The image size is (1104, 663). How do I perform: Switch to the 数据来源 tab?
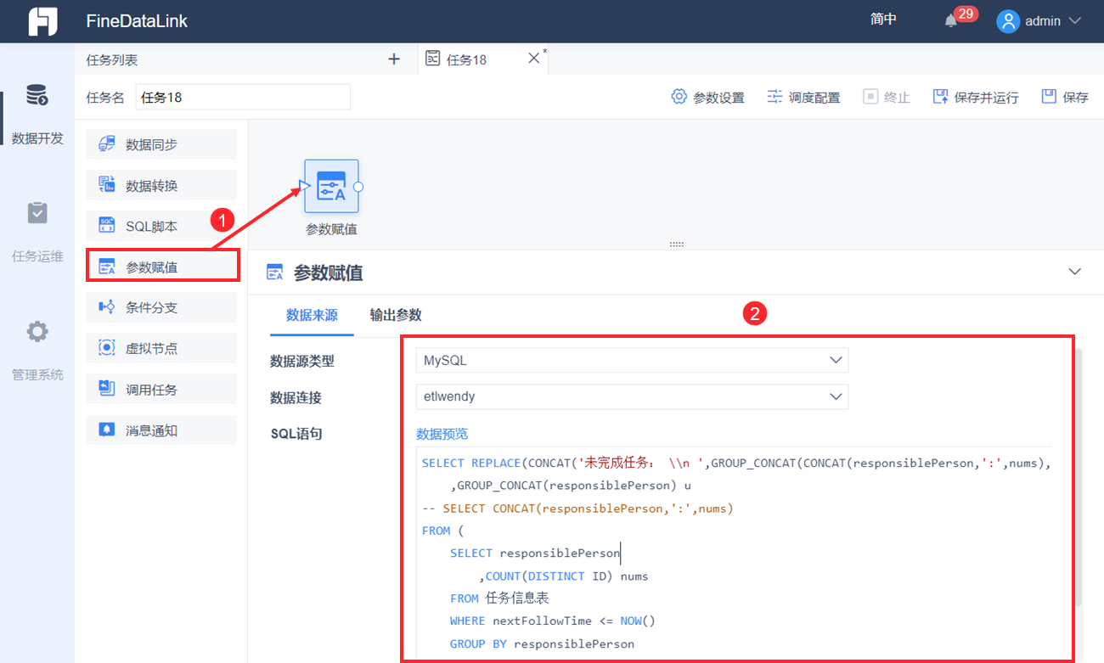click(x=312, y=315)
